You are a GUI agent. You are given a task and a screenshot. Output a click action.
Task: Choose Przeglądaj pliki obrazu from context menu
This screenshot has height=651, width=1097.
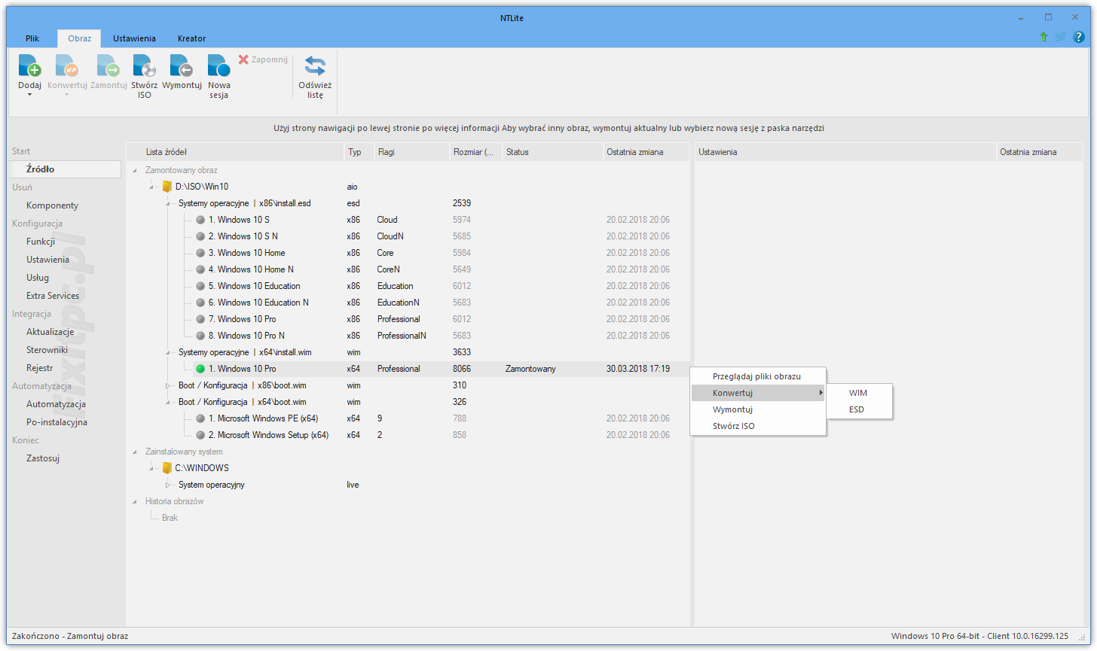[x=758, y=376]
